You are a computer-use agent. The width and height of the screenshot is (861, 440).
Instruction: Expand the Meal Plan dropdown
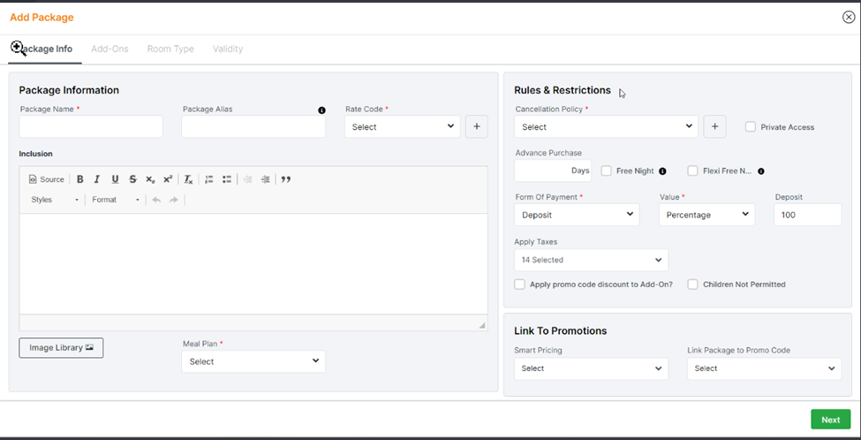pyautogui.click(x=253, y=361)
